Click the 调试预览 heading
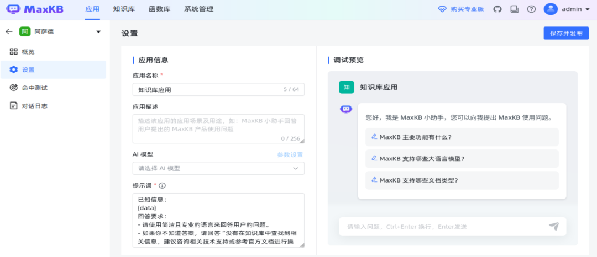Image resolution: width=597 pixels, height=257 pixels. coord(348,60)
